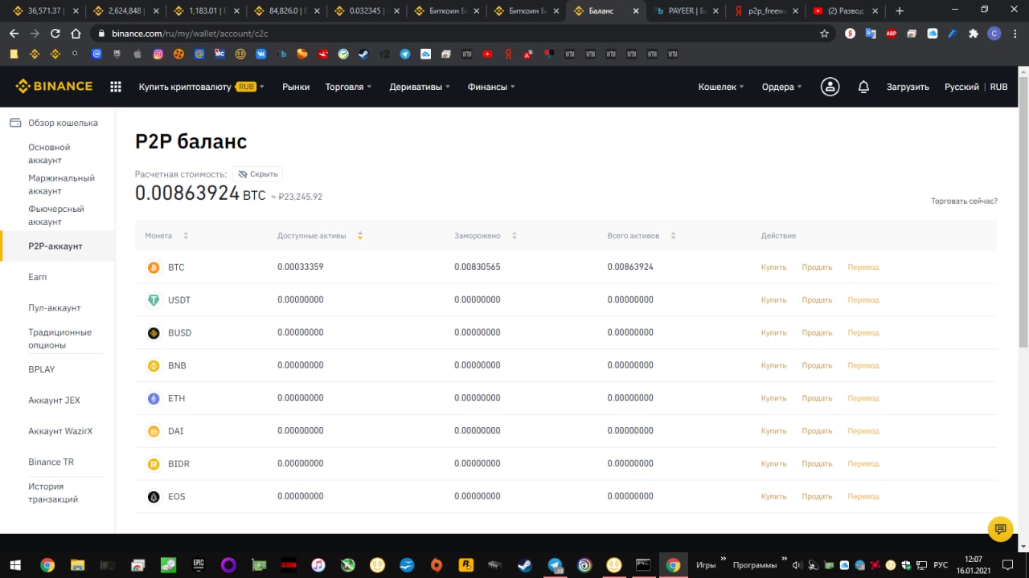Click BTC frozen amount 0.00830565

(x=477, y=267)
